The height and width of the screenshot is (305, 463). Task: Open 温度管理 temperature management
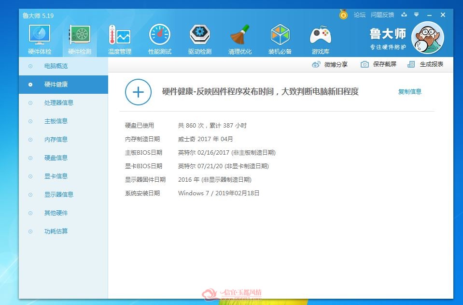click(120, 40)
